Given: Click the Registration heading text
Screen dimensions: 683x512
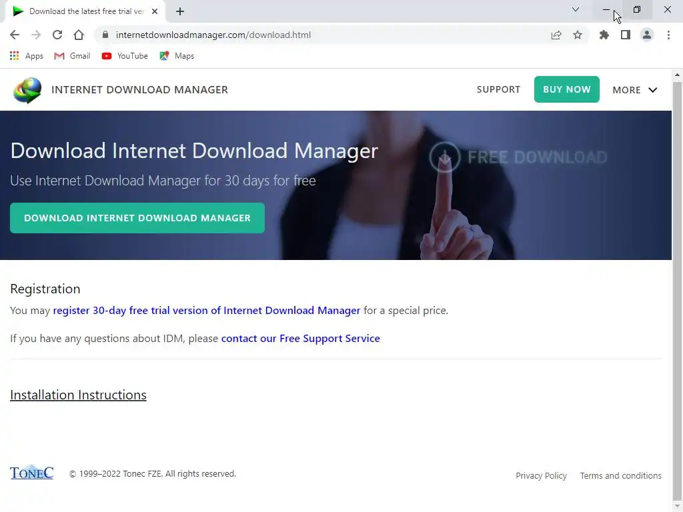Looking at the screenshot, I should coord(45,289).
